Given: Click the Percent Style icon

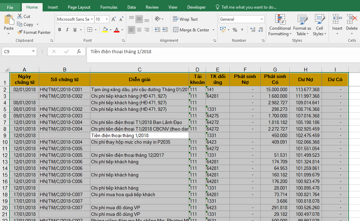Looking at the screenshot, I should tap(235, 30).
